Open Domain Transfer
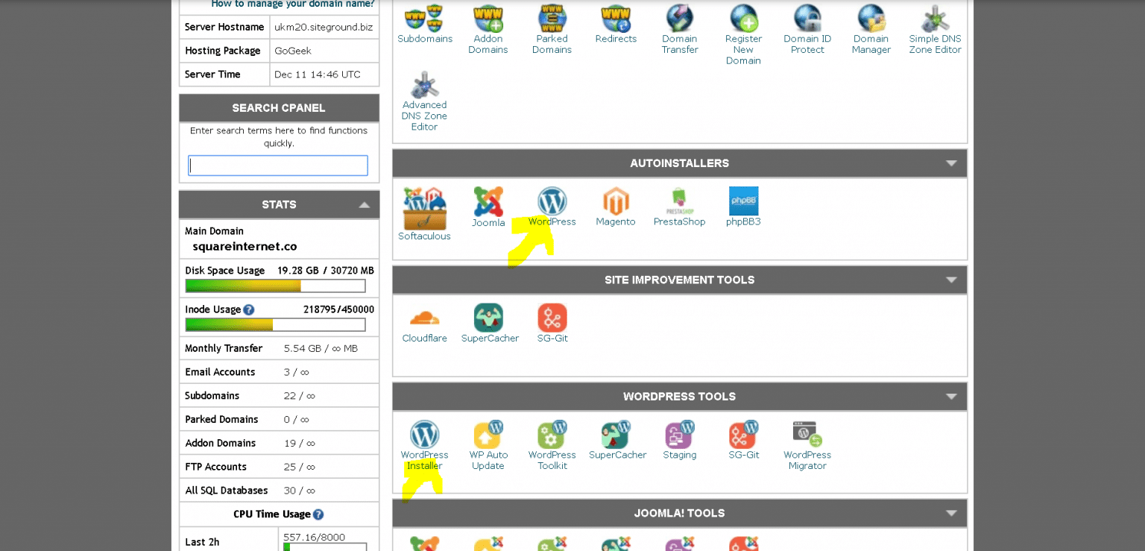The width and height of the screenshot is (1145, 551). tap(679, 30)
